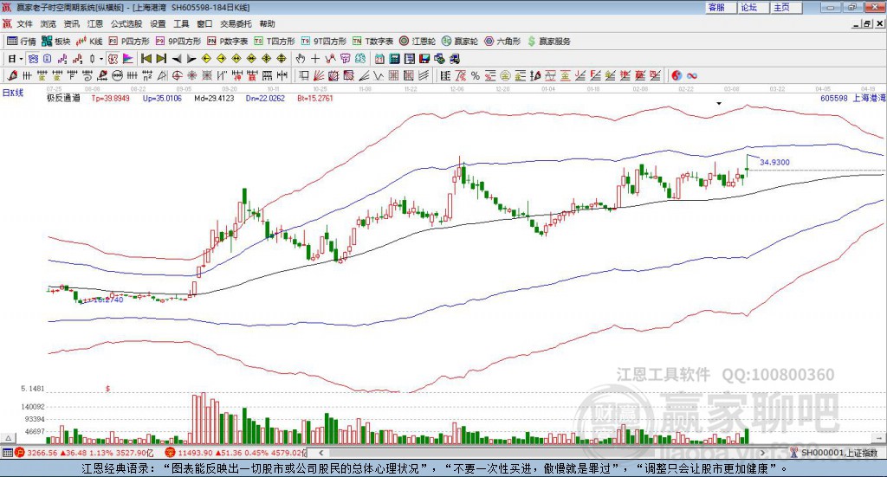Open the 浏览 menu
The image size is (887, 477).
(x=49, y=23)
